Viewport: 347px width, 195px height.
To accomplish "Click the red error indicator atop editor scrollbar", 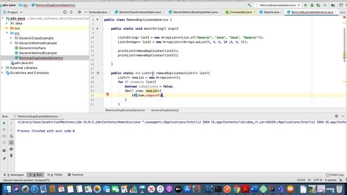I will tap(344, 17).
